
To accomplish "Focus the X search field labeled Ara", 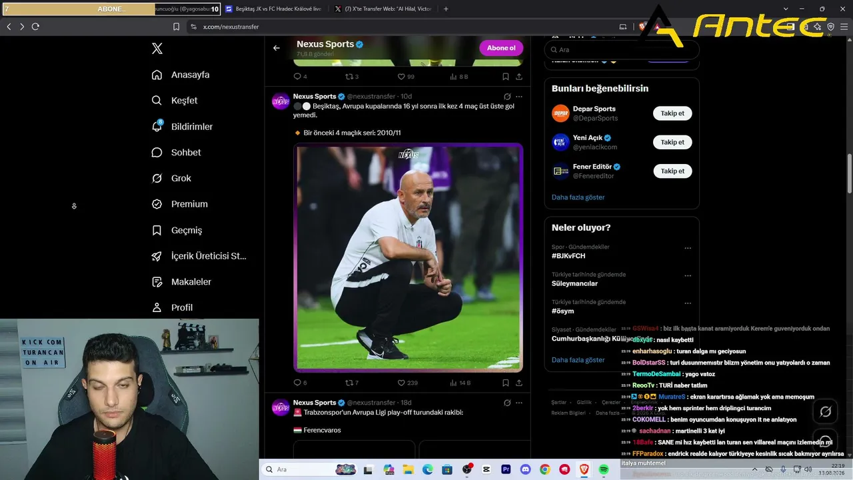I will point(622,50).
